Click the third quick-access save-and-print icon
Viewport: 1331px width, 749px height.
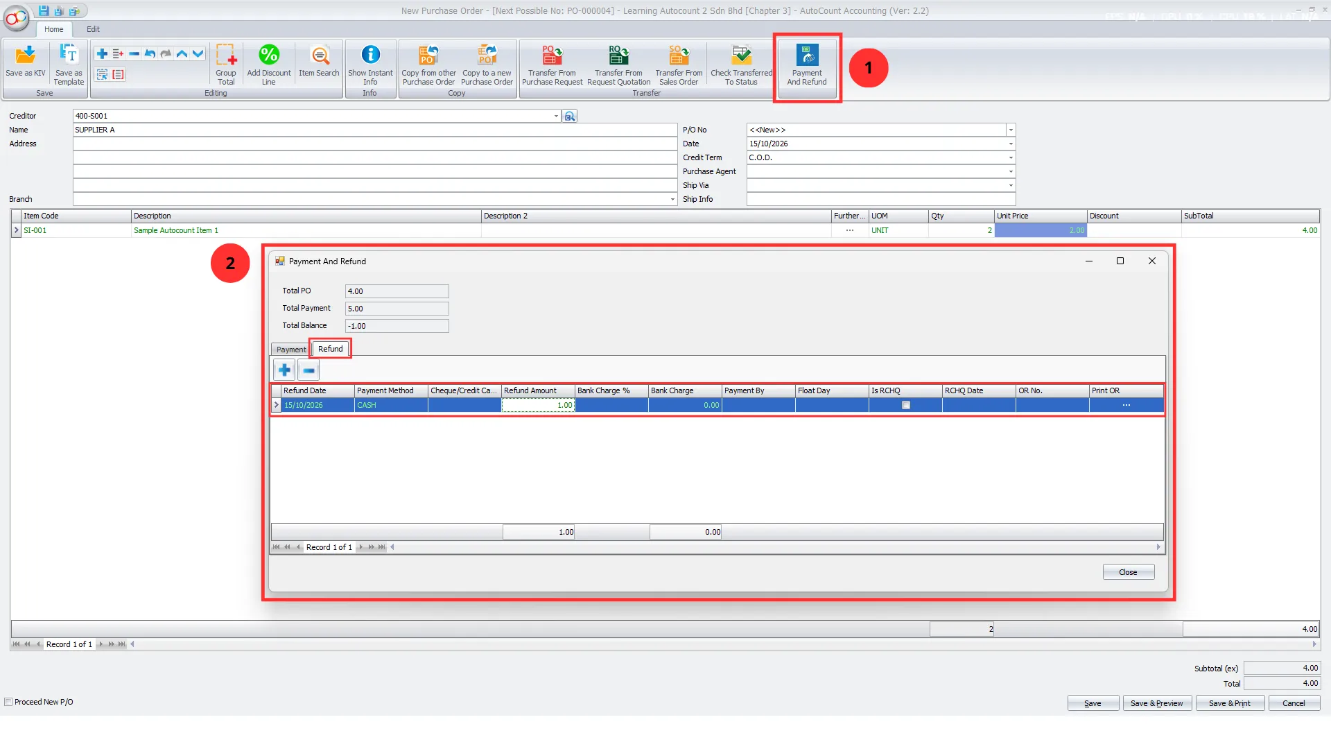point(74,10)
